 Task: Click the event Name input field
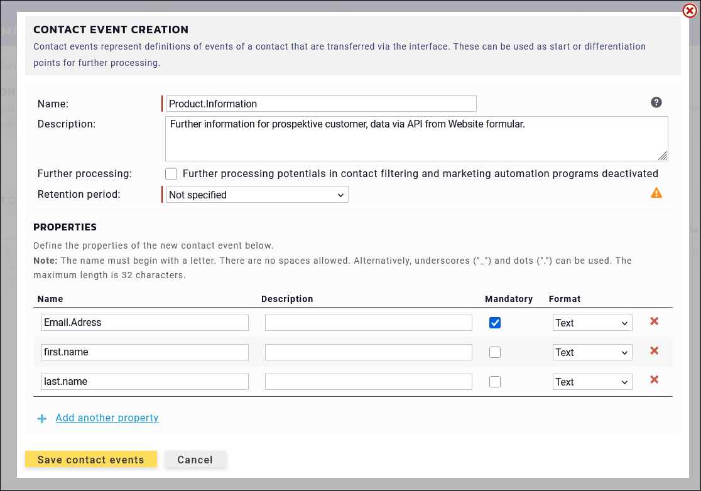(x=321, y=104)
